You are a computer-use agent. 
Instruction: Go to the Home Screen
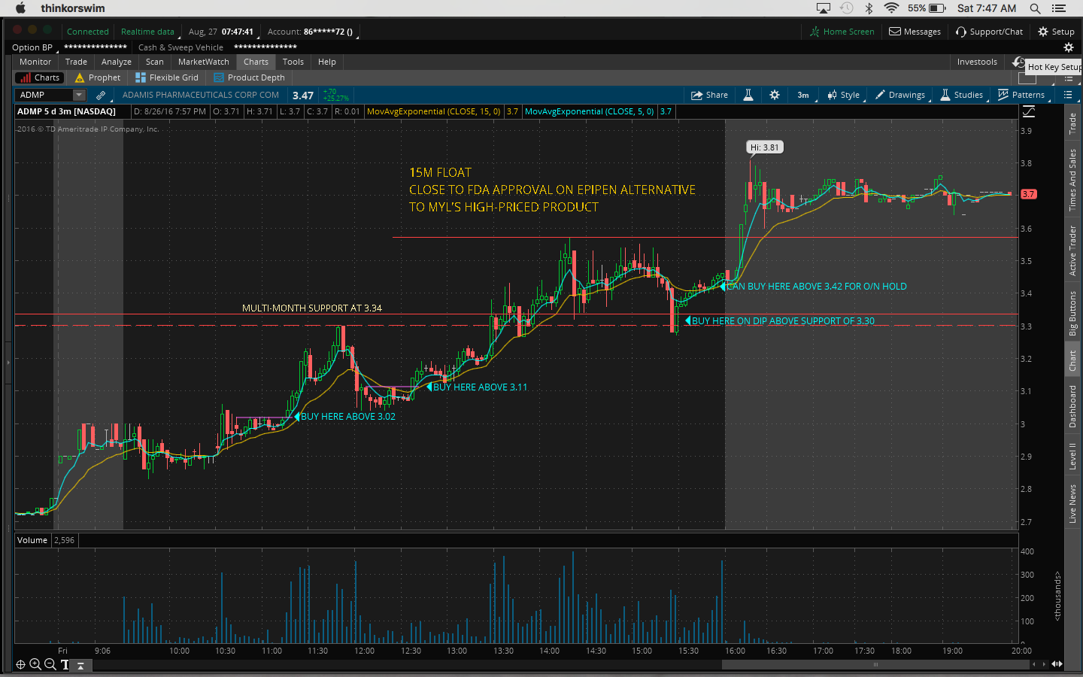tap(842, 32)
